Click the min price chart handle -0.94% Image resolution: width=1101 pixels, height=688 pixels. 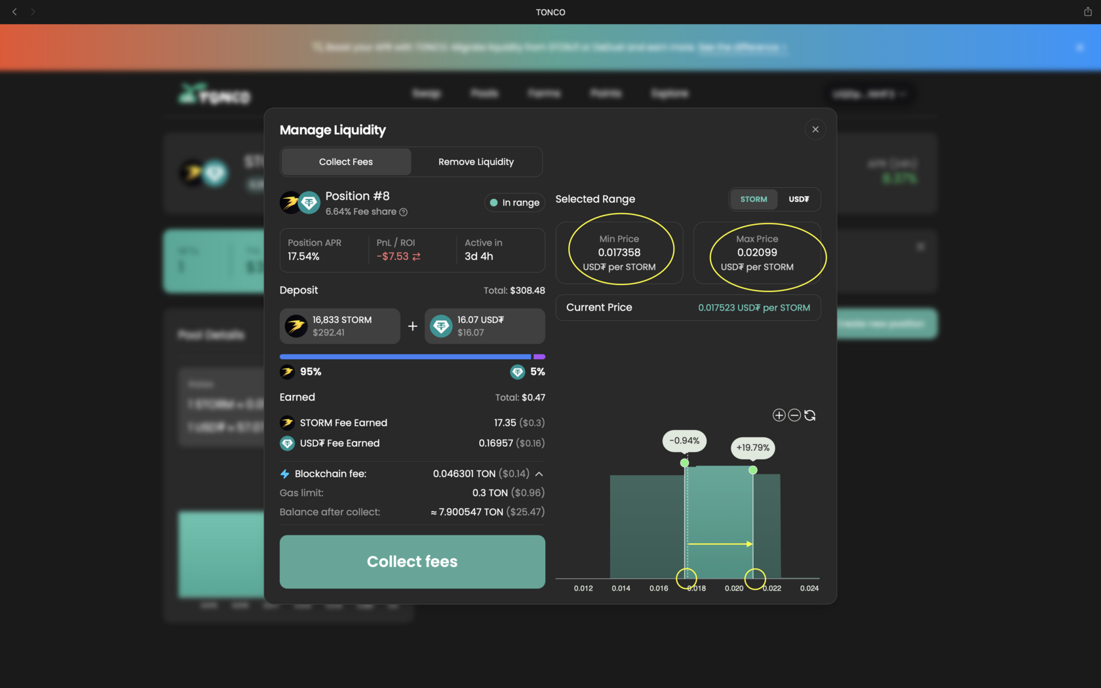684,463
